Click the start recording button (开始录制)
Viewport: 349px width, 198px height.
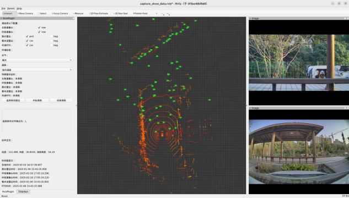37,100
